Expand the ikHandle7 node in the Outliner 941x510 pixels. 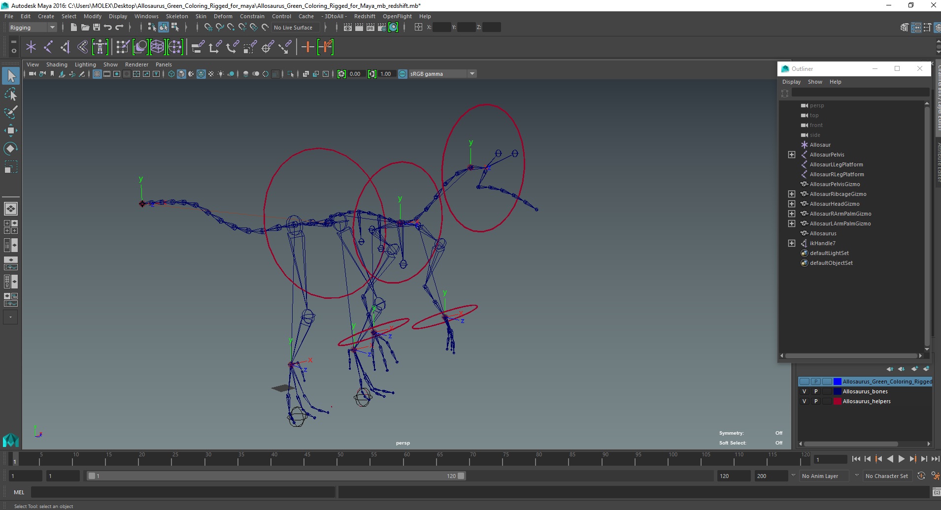pos(791,243)
